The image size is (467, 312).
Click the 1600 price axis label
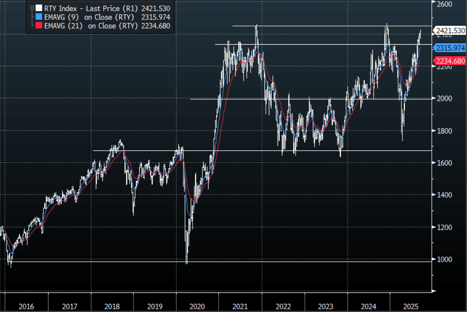444,163
